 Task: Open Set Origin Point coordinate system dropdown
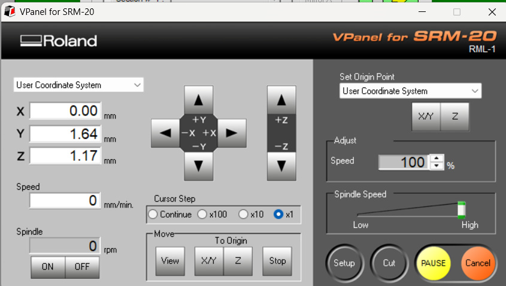(410, 92)
